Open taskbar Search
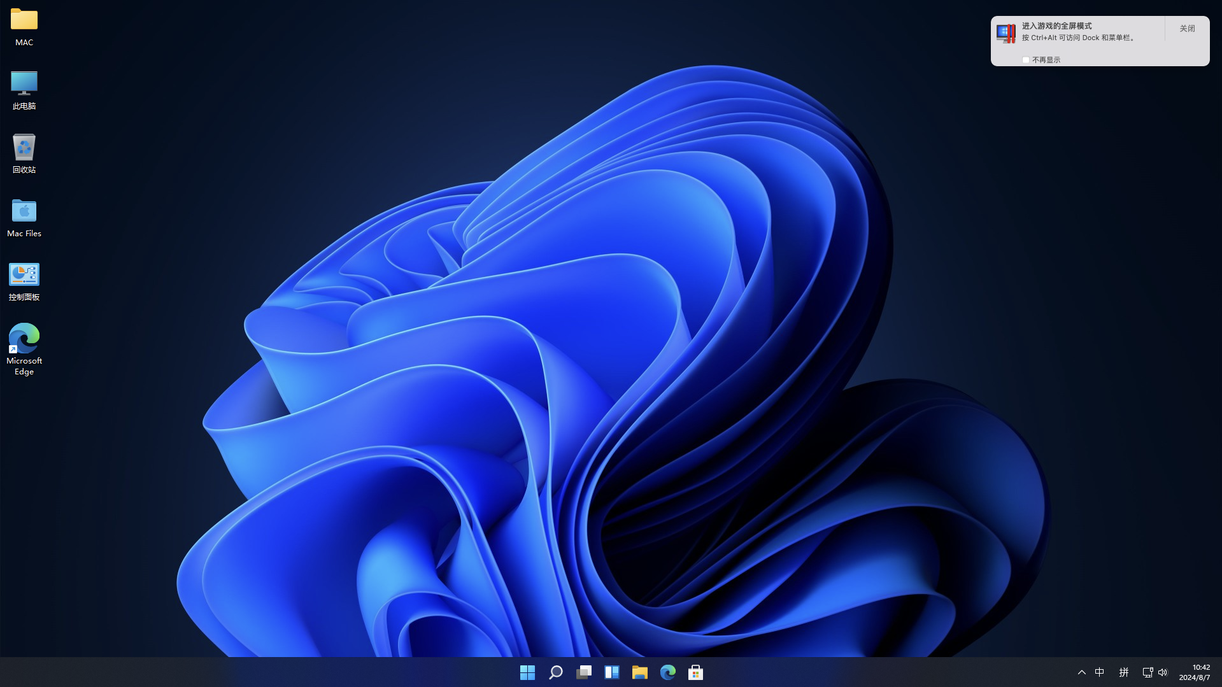Screen dimensions: 1222x687 (x=556, y=672)
